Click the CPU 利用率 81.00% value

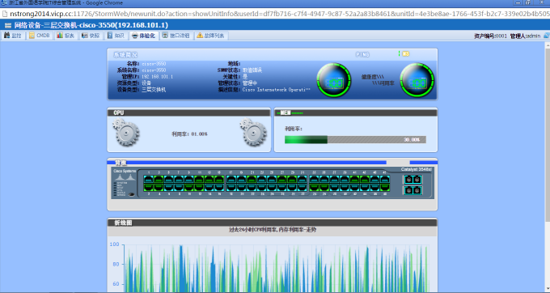tap(199, 134)
